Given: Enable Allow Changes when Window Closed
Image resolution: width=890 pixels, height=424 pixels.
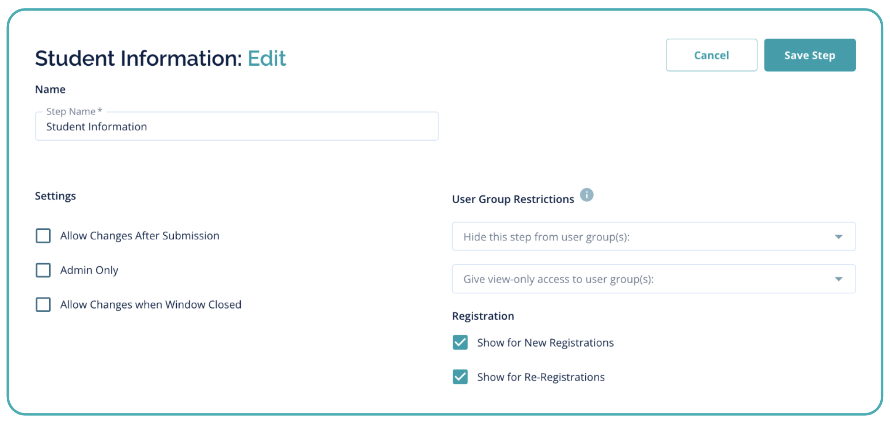Looking at the screenshot, I should coord(43,304).
